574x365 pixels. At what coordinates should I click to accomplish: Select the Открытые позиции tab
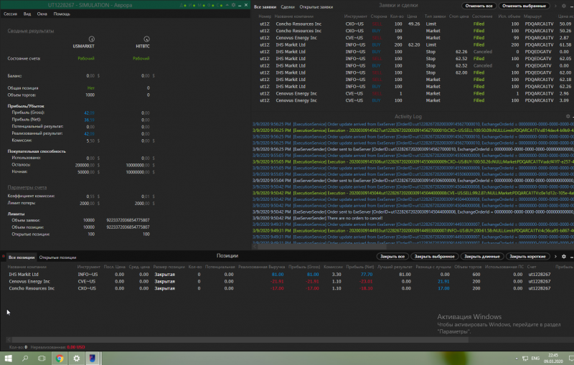pos(57,257)
